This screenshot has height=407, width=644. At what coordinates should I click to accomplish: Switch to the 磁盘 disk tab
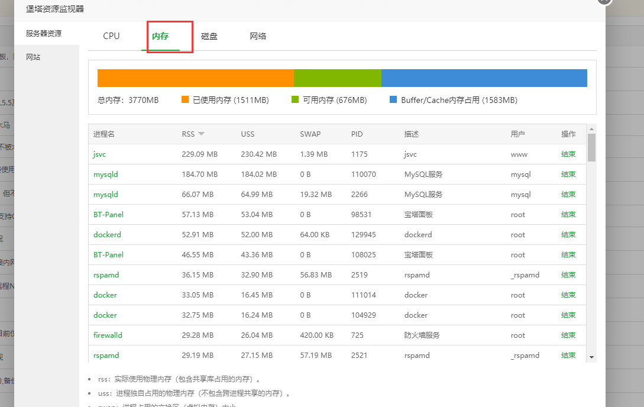point(209,36)
